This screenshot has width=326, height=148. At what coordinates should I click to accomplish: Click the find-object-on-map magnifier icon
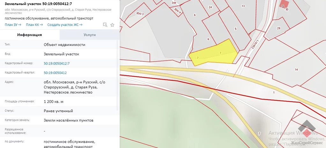coord(105,25)
